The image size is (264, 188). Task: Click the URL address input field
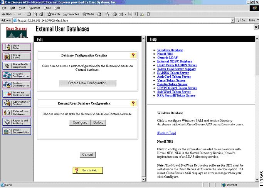(x=122, y=20)
